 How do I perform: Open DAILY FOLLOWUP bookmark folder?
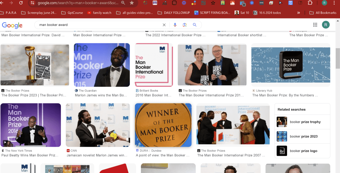point(174,13)
